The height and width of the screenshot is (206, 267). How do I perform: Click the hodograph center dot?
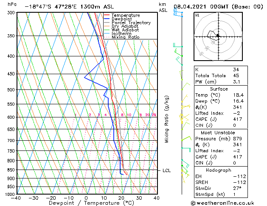pos(218,36)
